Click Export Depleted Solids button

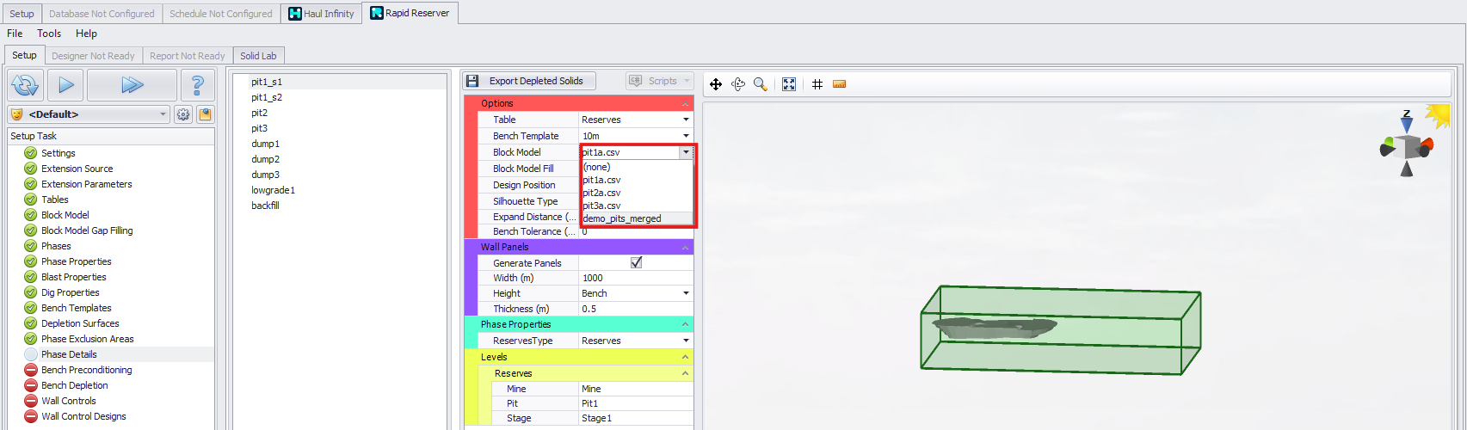[x=527, y=81]
